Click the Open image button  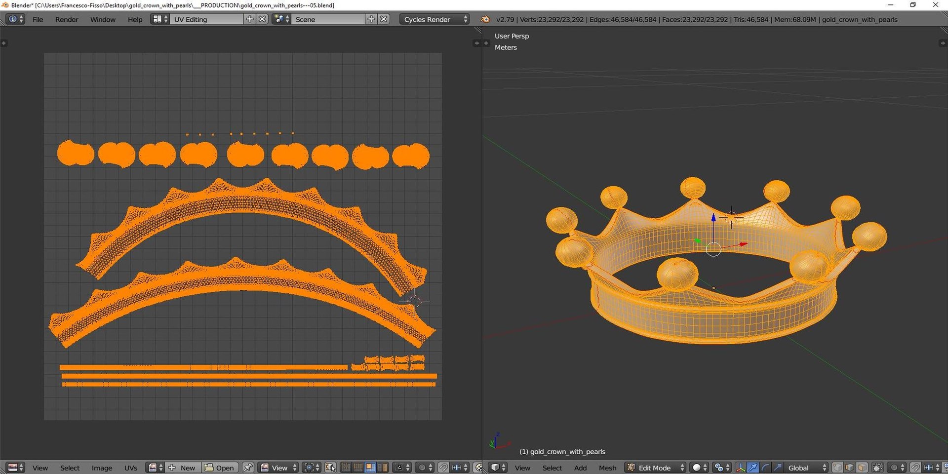coord(219,468)
